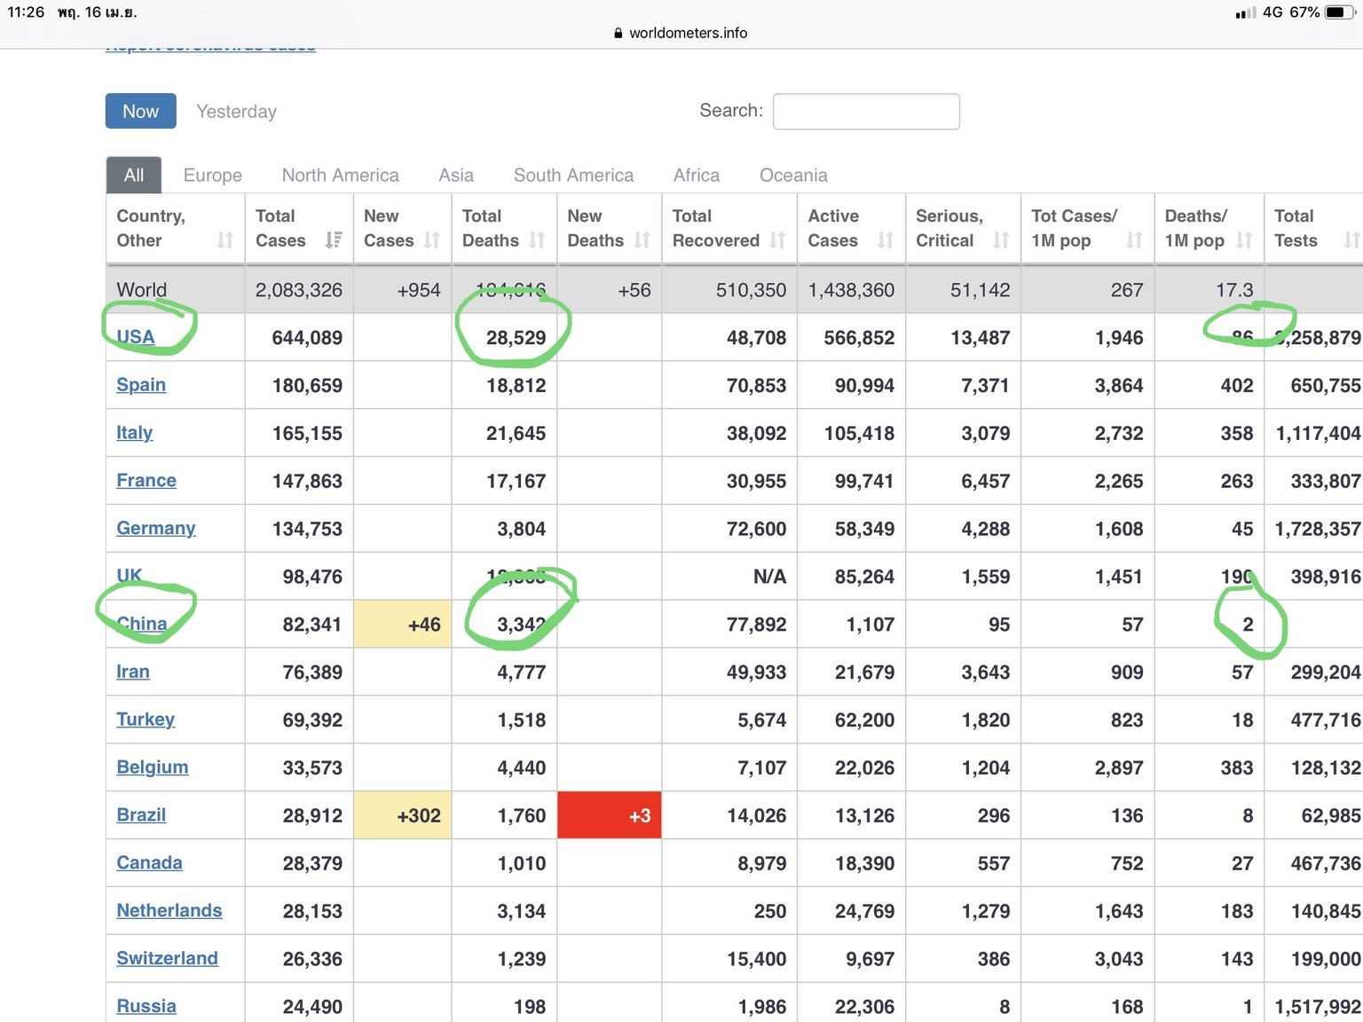Screen dimensions: 1363x1022
Task: Sort by New Cases column arrows
Action: 432,240
